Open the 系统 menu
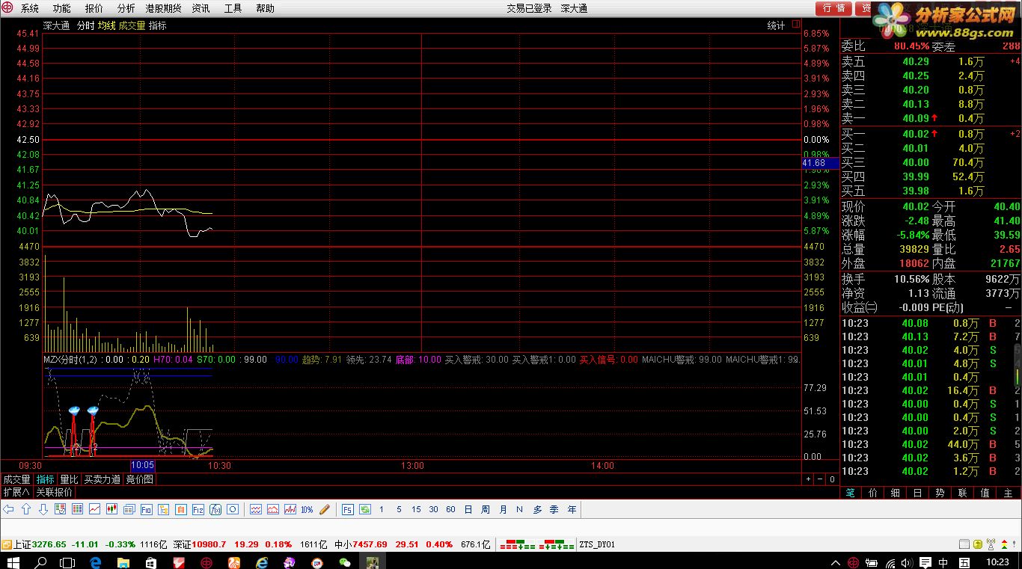1022x569 pixels. pyautogui.click(x=30, y=8)
